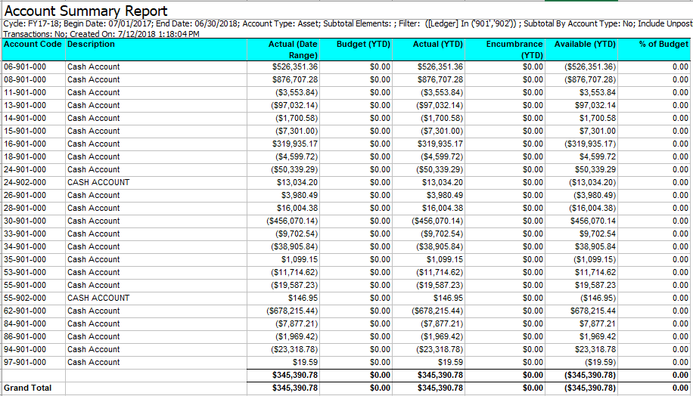This screenshot has width=693, height=396.
Task: Select account code 33-901-000
Action: [x=25, y=234]
